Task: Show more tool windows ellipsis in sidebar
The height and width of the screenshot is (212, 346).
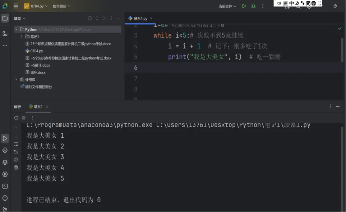Action: [5, 45]
